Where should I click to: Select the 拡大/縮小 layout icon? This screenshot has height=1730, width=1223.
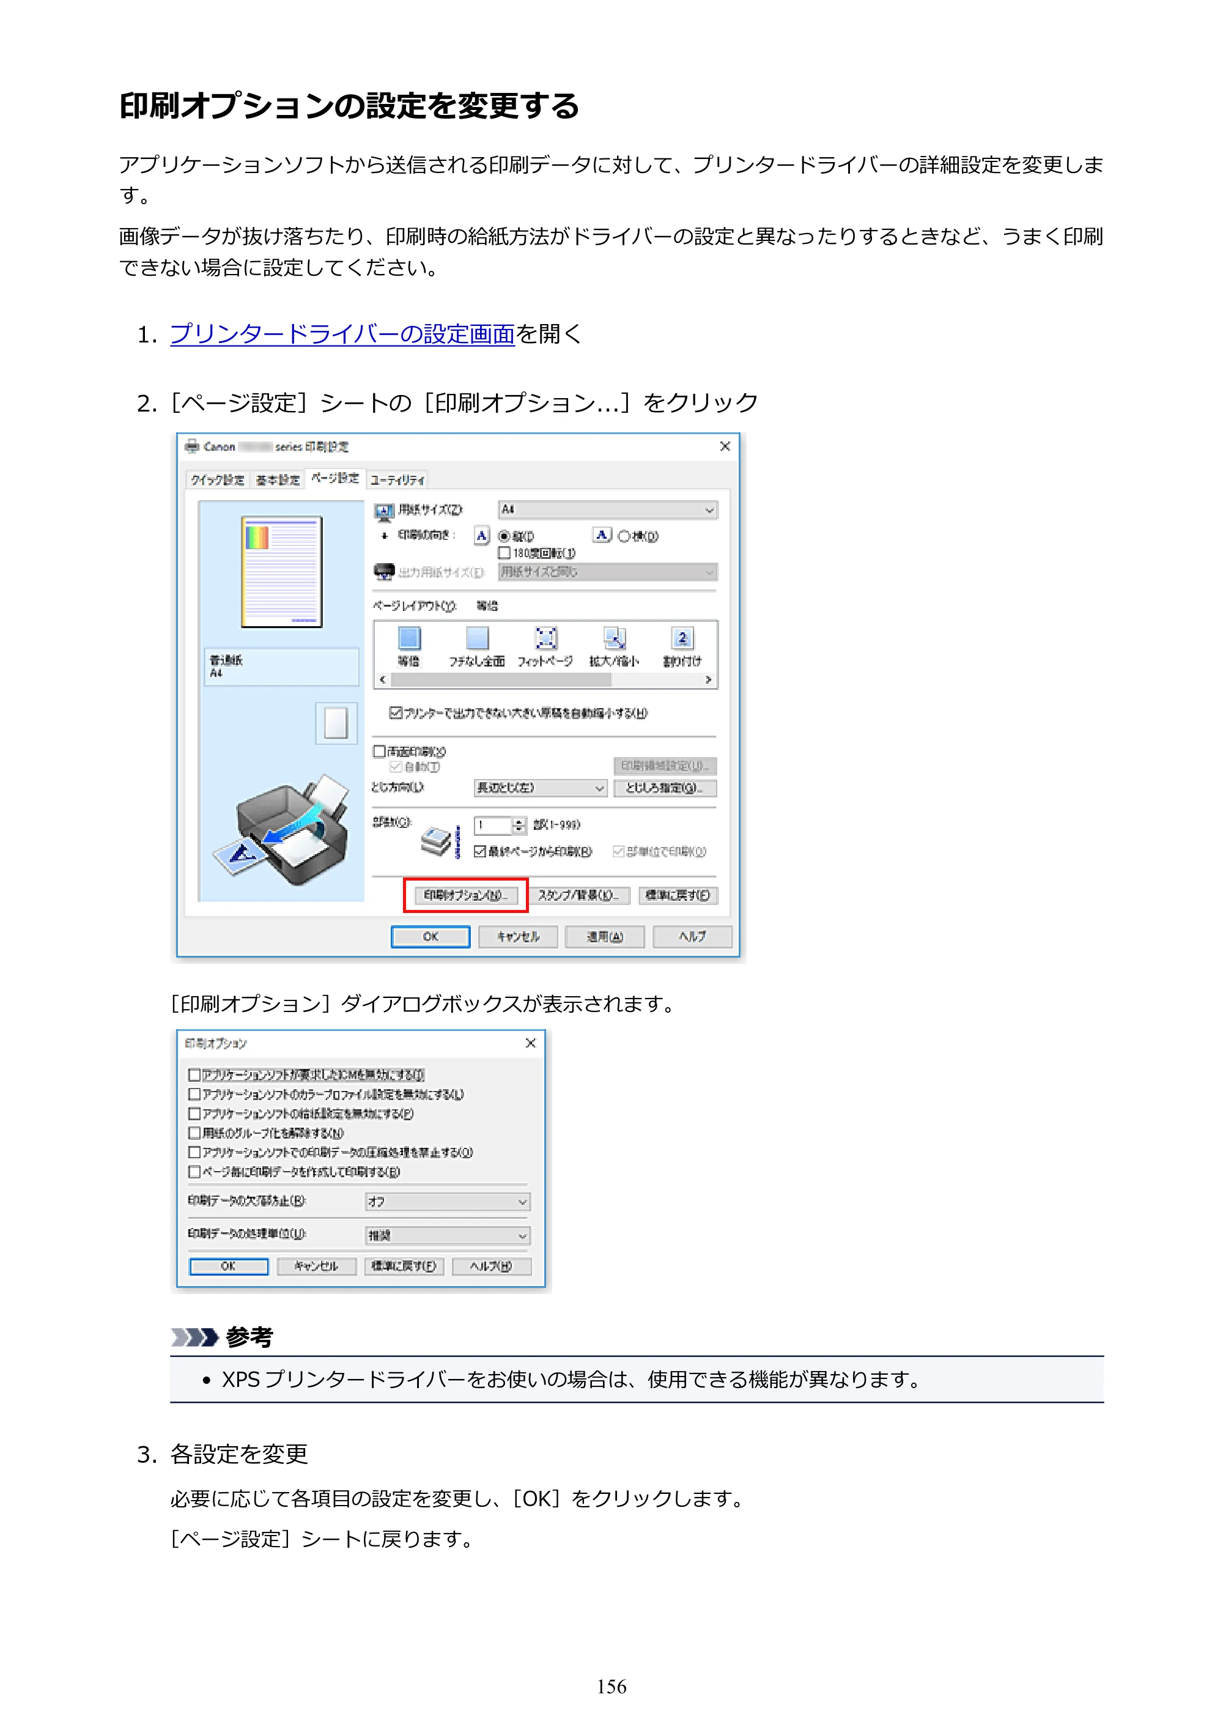click(x=614, y=638)
